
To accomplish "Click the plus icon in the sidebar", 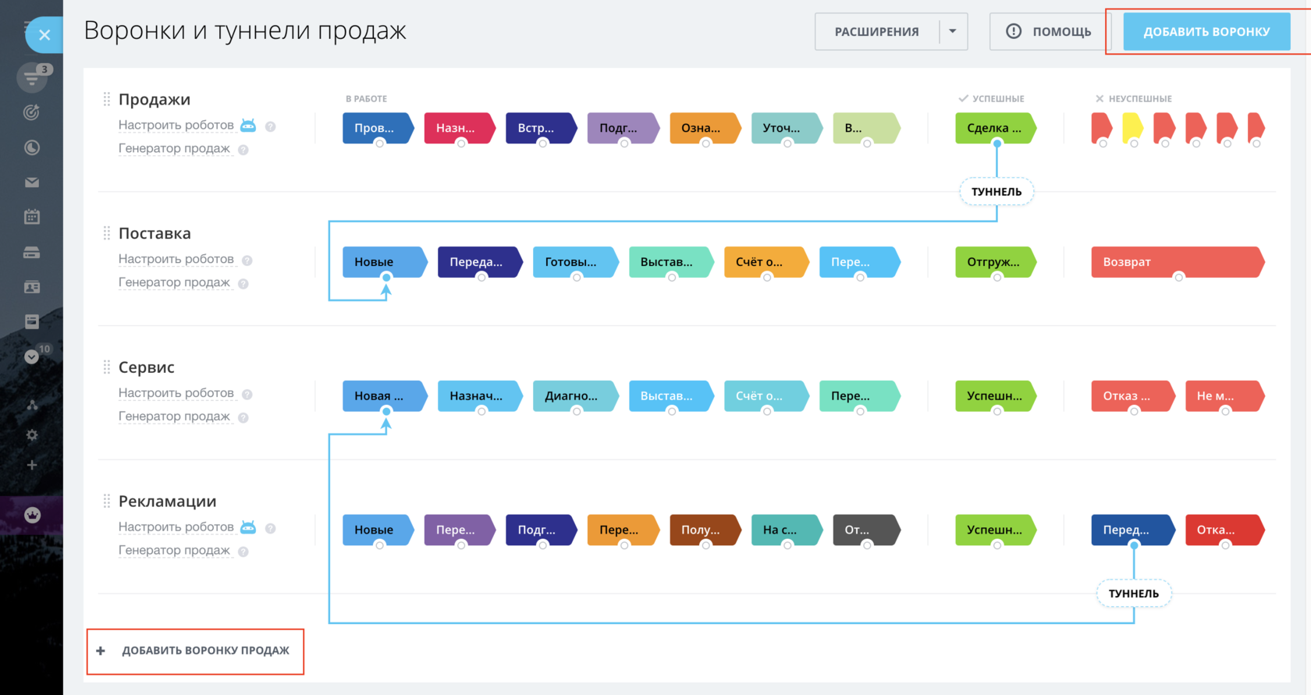I will tap(32, 465).
